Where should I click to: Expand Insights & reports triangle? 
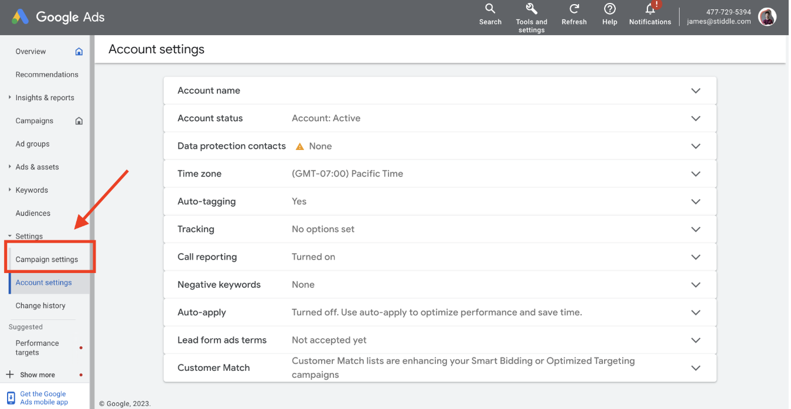10,97
